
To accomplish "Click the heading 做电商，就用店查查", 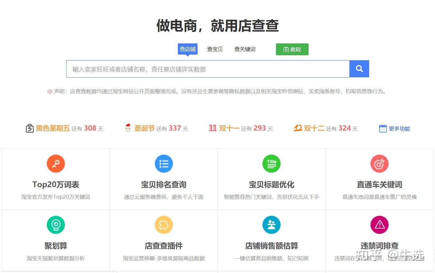I will 217,26.
